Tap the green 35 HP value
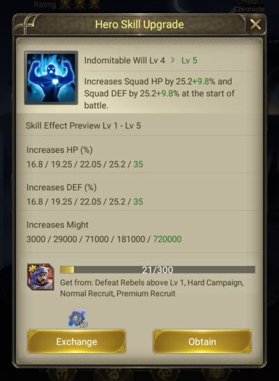Image resolution: width=279 pixels, height=381 pixels. pos(138,164)
